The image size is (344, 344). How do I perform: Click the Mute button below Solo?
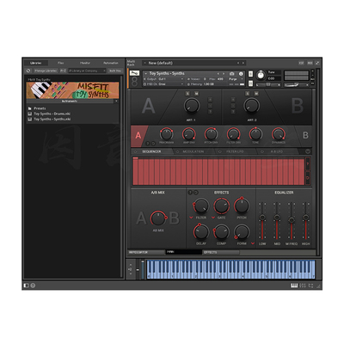click(x=250, y=83)
